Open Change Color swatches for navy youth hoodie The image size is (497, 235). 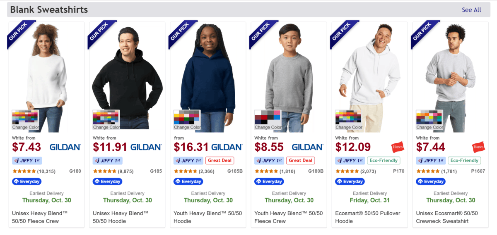click(187, 120)
